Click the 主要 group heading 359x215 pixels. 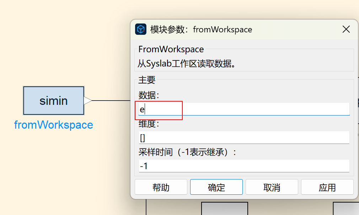click(147, 80)
